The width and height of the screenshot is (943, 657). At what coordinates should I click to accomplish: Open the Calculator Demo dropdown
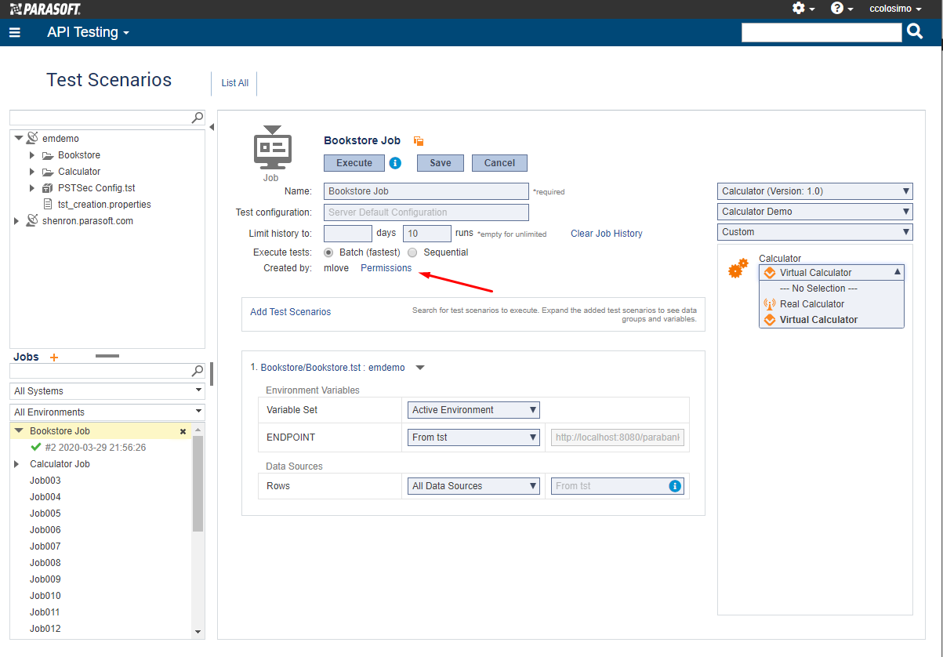coord(815,212)
